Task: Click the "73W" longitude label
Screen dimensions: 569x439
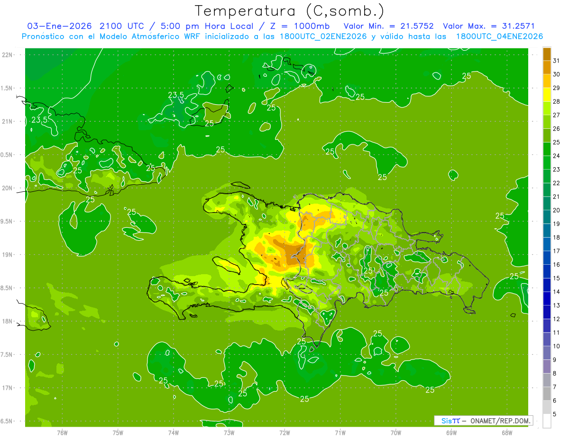Action: [x=229, y=432]
